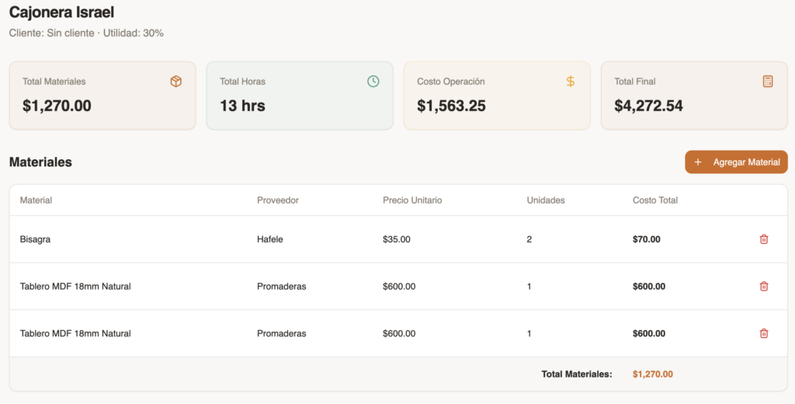Click the Proveedor column header
The image size is (795, 404).
coord(278,200)
